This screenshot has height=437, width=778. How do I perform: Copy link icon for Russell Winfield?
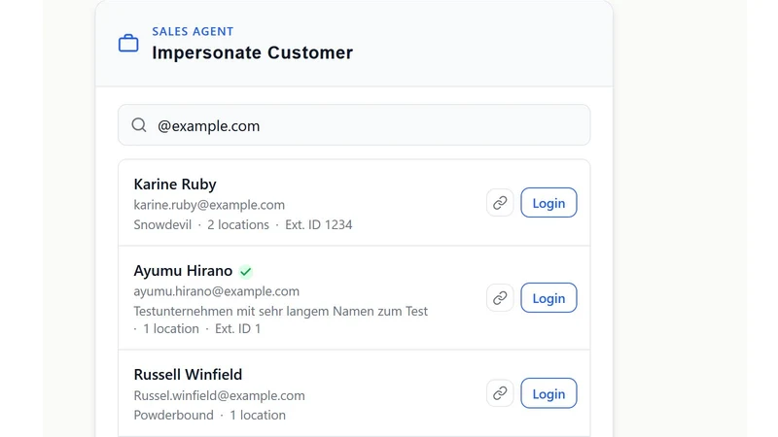click(x=500, y=393)
